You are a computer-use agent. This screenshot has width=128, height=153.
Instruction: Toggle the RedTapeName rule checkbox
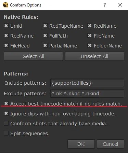pyautogui.click(x=45, y=26)
